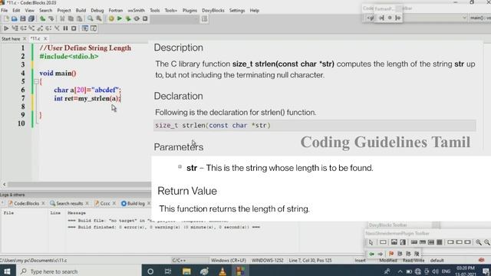Click the Save file toolbar icon

tap(23, 18)
